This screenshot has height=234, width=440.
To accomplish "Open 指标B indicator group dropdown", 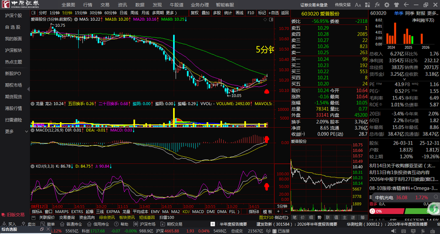I will (x=254, y=212).
